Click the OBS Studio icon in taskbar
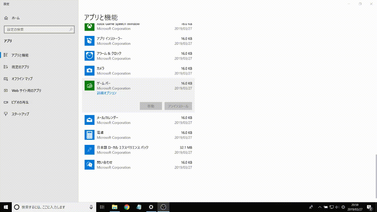377x212 pixels. [163, 207]
